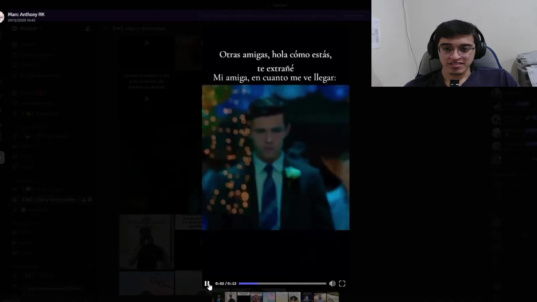Mute the video with the speaker icon
The height and width of the screenshot is (302, 537).
click(332, 284)
